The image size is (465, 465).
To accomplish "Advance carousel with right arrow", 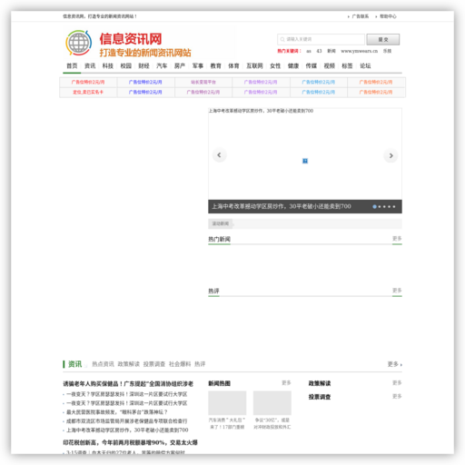I will 391,155.
